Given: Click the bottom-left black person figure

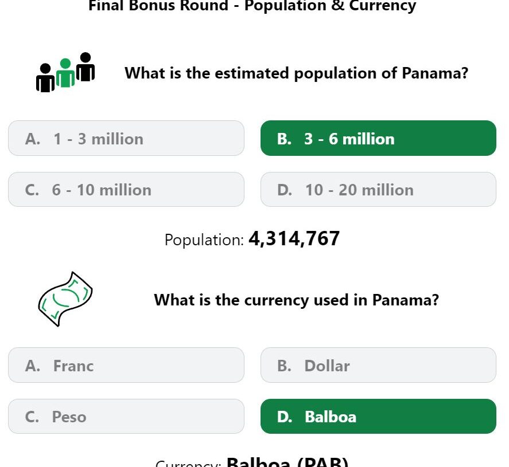Looking at the screenshot, I should pyautogui.click(x=45, y=78).
